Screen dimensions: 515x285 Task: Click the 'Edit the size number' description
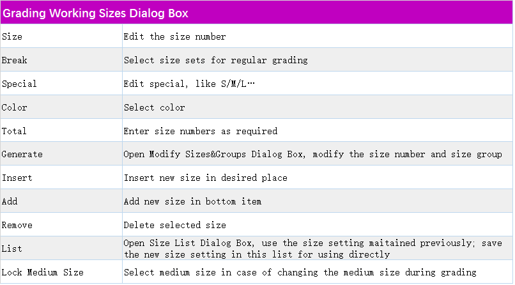175,37
